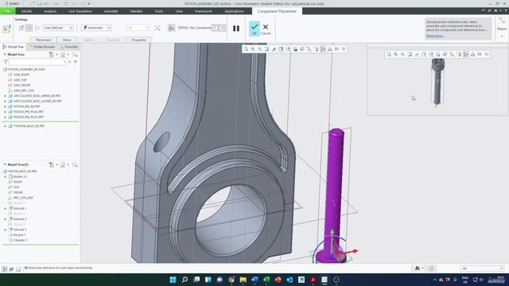This screenshot has width=509, height=286.
Task: Click the filter funnel icon in Model Tree
Action: click(6, 62)
